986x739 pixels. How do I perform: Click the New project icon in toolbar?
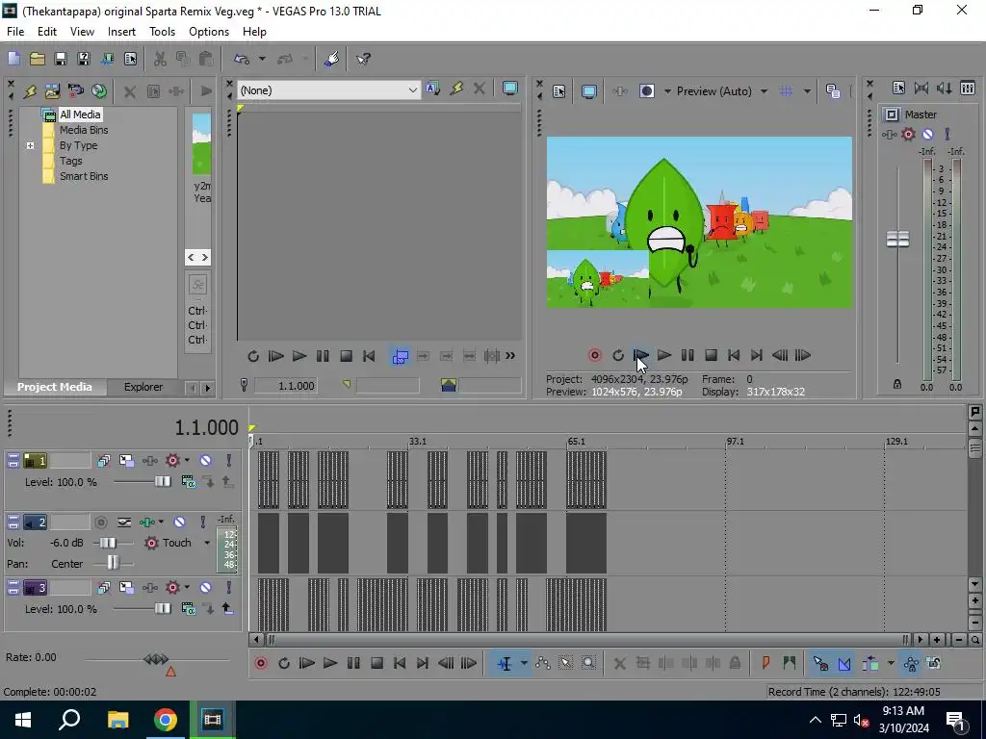[x=13, y=59]
